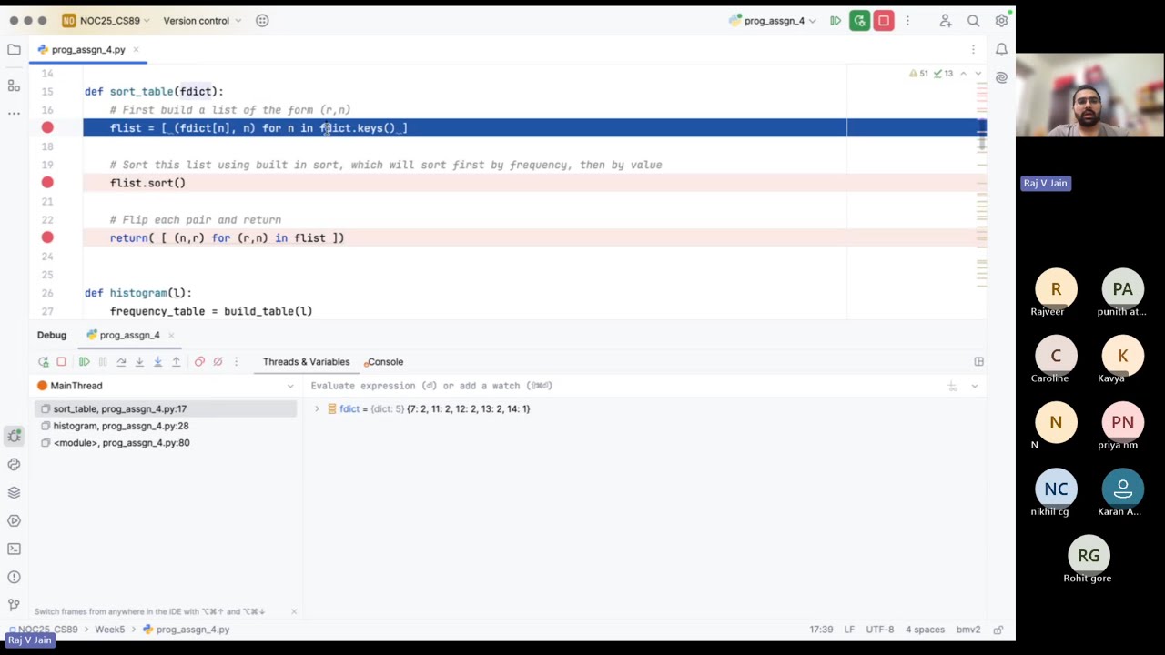
Task: Open the Project folder tool window
Action: tap(14, 50)
